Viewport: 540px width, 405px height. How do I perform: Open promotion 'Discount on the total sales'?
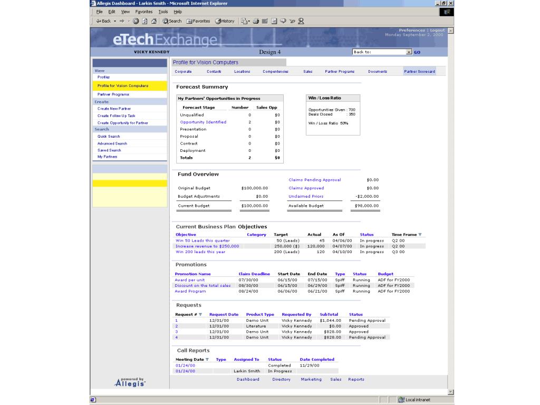(x=202, y=285)
